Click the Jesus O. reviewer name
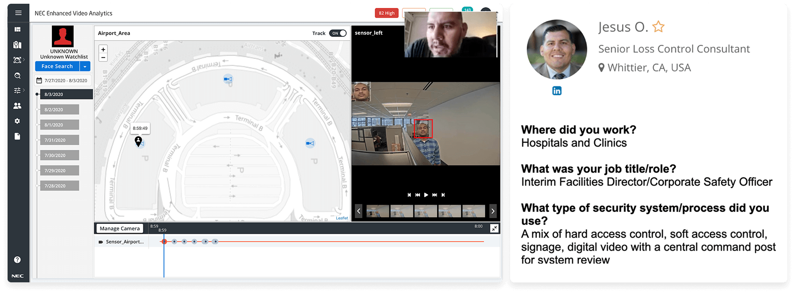The height and width of the screenshot is (294, 795). tap(624, 27)
